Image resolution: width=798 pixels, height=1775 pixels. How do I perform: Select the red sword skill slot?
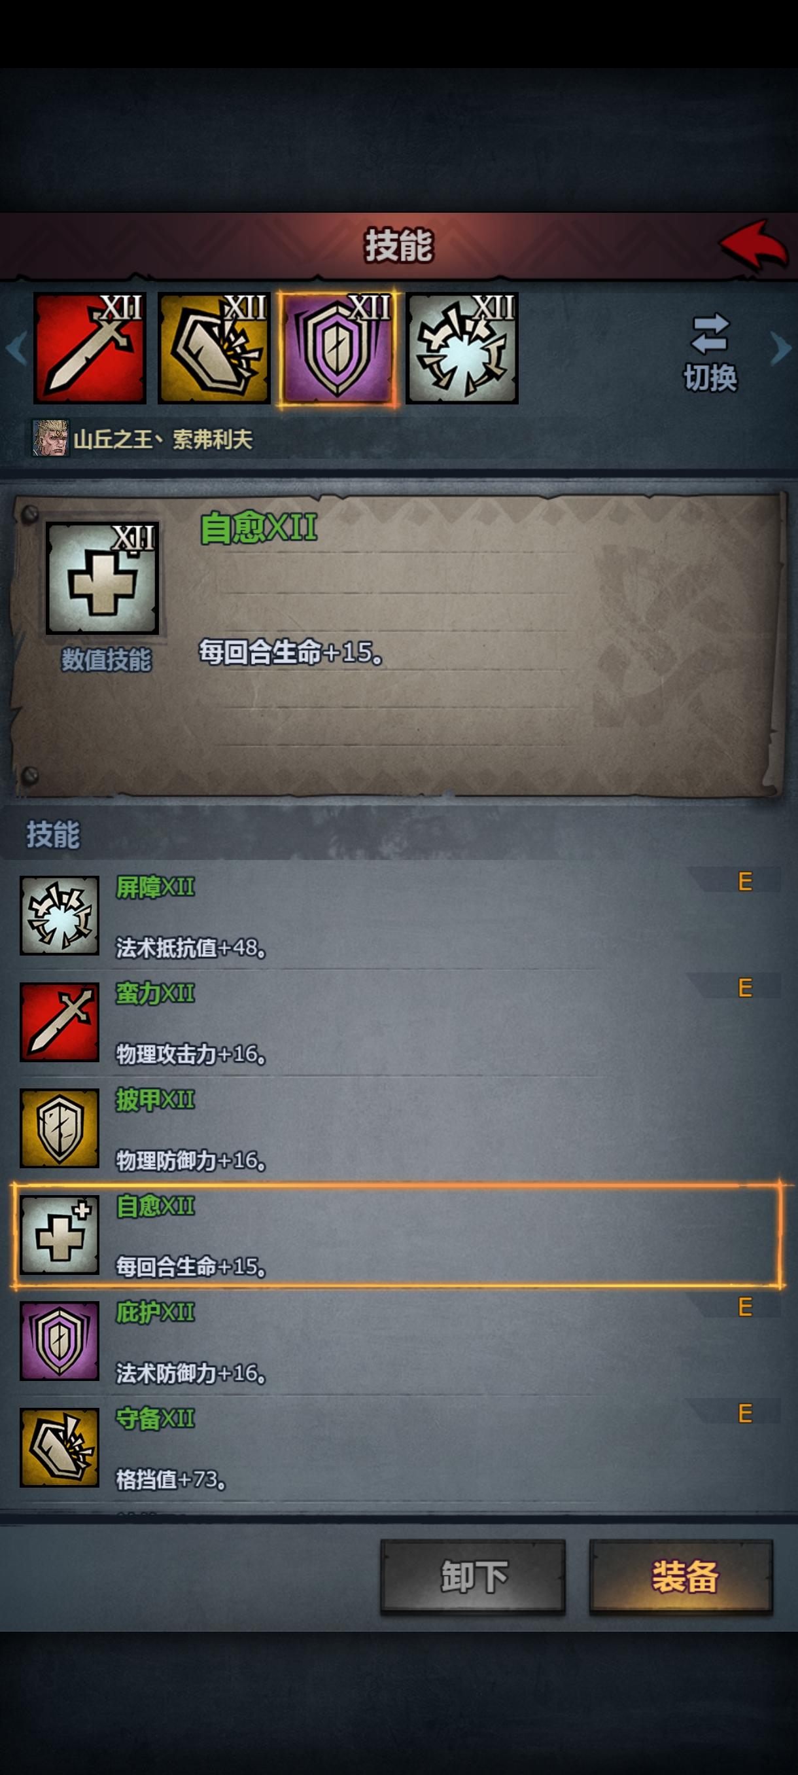click(90, 348)
